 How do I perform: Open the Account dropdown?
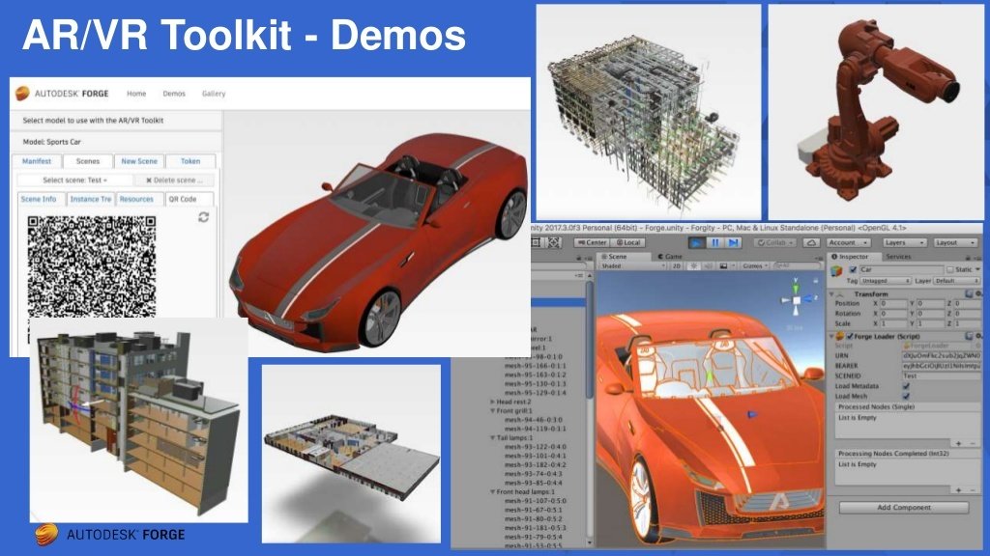point(848,242)
